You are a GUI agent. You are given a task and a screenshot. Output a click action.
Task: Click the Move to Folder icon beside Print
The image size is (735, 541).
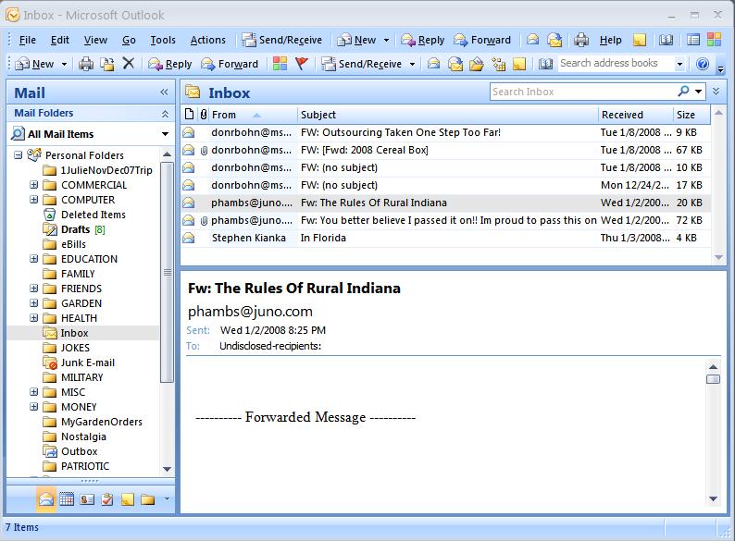pos(107,64)
